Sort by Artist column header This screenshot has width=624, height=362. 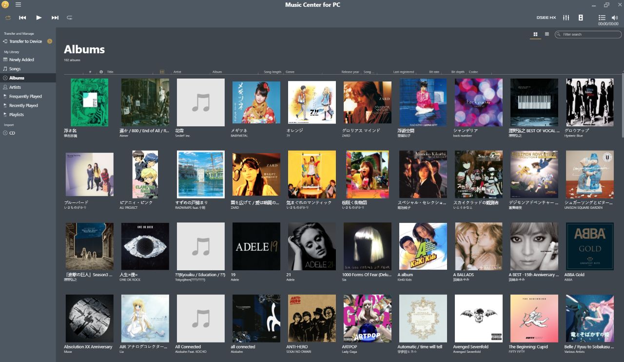(x=177, y=72)
